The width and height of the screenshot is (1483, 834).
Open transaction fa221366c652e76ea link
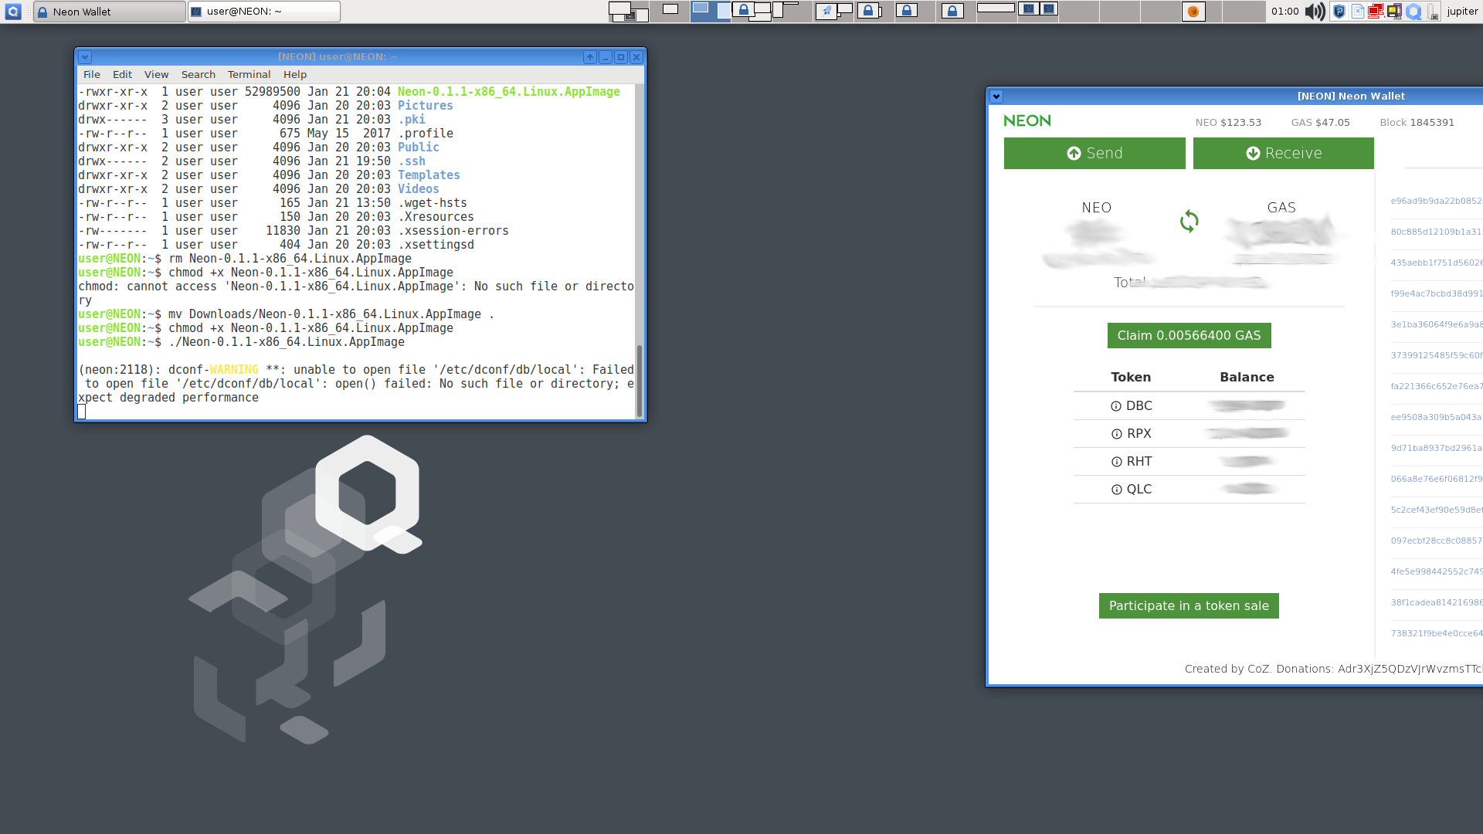coord(1436,386)
